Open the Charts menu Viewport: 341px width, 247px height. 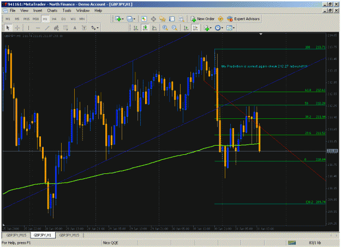52,10
